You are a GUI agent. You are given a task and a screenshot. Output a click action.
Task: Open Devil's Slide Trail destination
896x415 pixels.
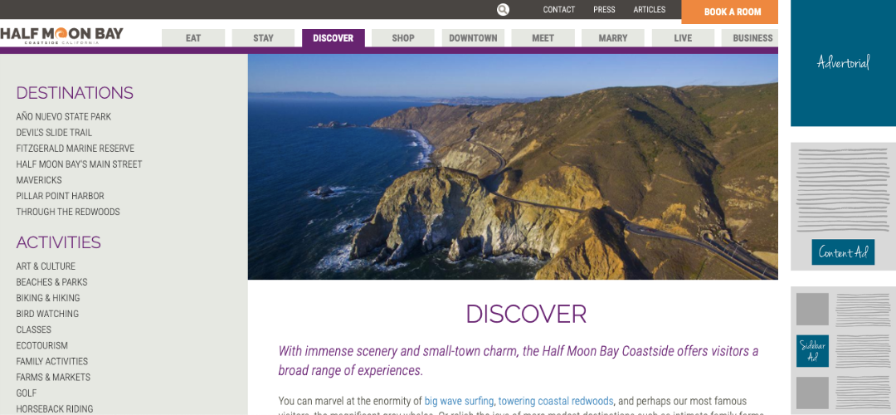pyautogui.click(x=54, y=133)
